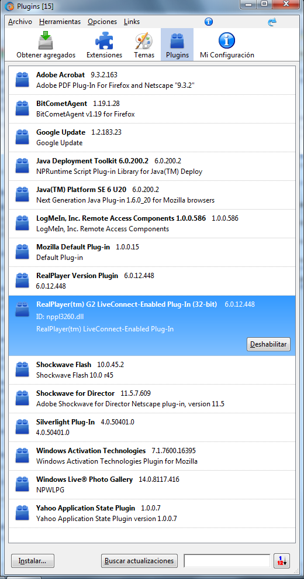Screen dimensions: 304x579
Task: Focus the search field at bottom
Action: (x=227, y=560)
